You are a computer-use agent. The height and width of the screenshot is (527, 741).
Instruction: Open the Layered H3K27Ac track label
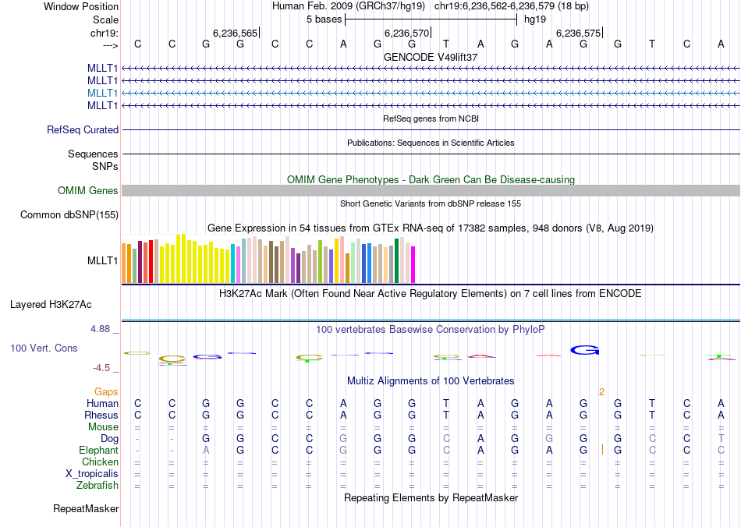[x=51, y=305]
